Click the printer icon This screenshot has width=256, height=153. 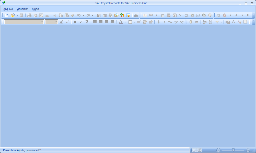point(29,15)
